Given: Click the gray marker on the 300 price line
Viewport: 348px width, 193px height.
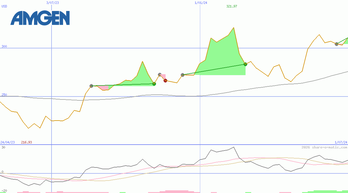Looking at the screenshot, I should pyautogui.click(x=336, y=44).
